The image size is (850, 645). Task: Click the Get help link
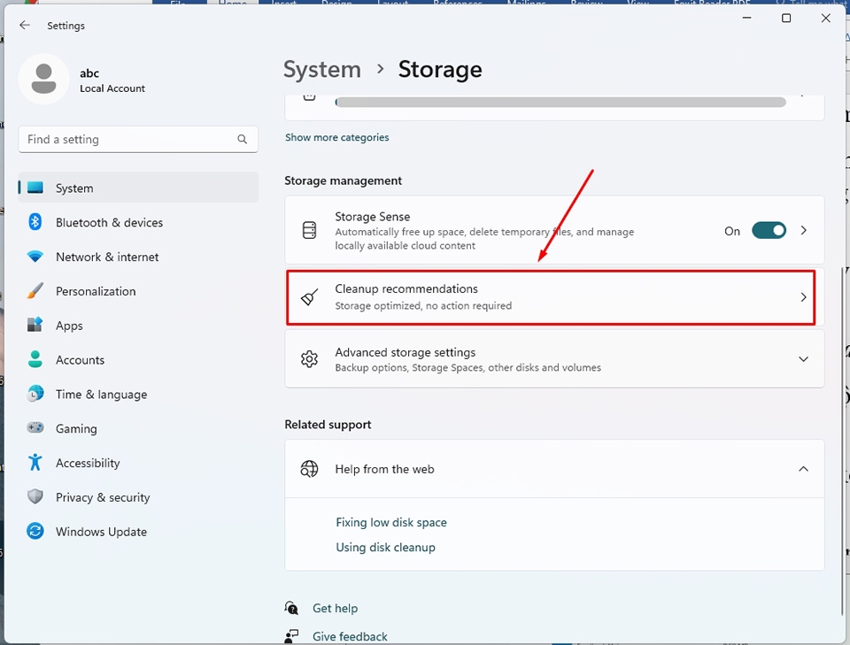pos(335,608)
